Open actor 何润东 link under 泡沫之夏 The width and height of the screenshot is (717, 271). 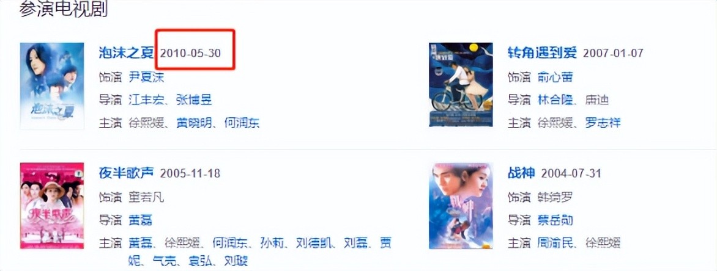pyautogui.click(x=242, y=123)
